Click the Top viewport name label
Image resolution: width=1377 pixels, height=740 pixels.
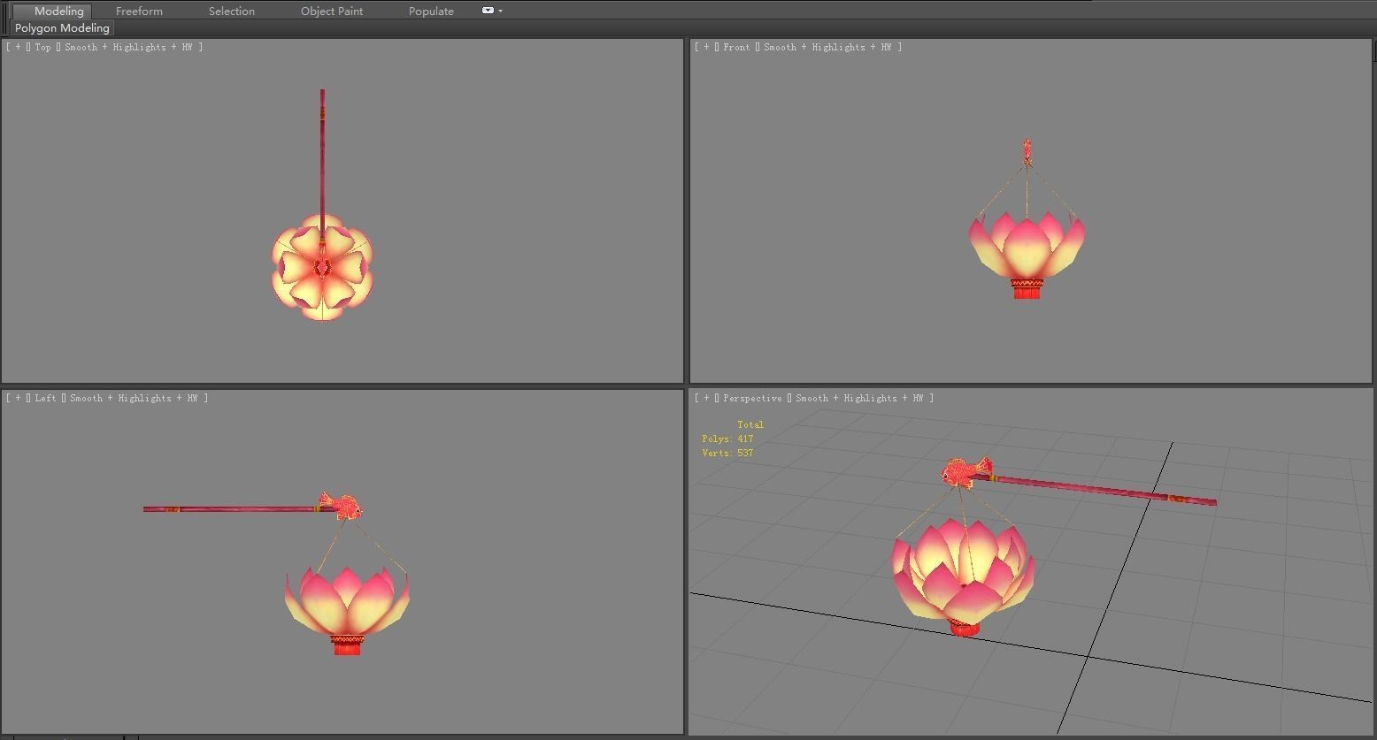42,47
